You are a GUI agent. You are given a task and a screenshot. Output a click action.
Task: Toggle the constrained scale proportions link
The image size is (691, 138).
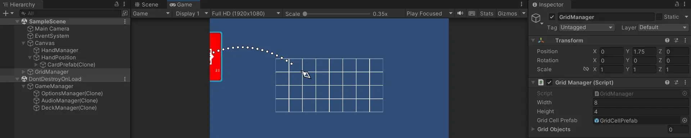[586, 69]
